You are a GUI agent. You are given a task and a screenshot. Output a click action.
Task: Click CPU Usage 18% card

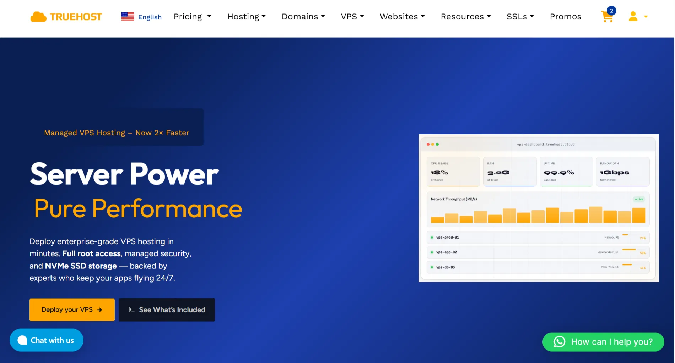(x=453, y=172)
